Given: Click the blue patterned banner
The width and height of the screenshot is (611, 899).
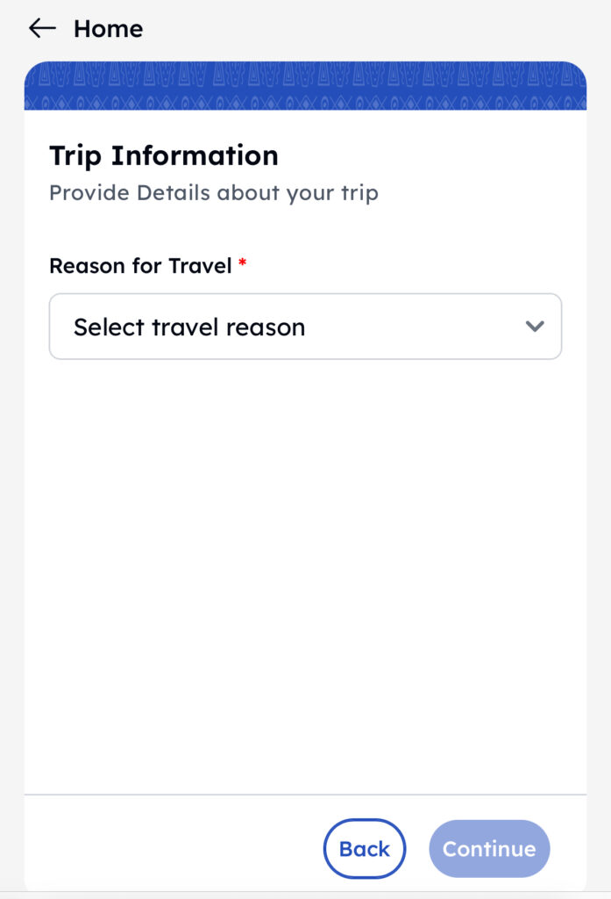Looking at the screenshot, I should click(x=305, y=86).
